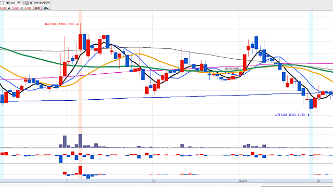The height and width of the screenshot is (187, 333).
Task: Edit the candle count field showing 142
Action: (7, 3)
